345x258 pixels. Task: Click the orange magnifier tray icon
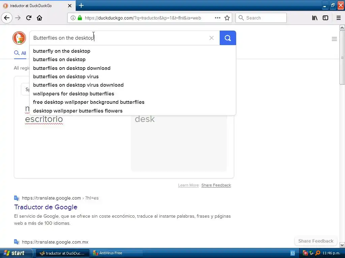coord(318,253)
